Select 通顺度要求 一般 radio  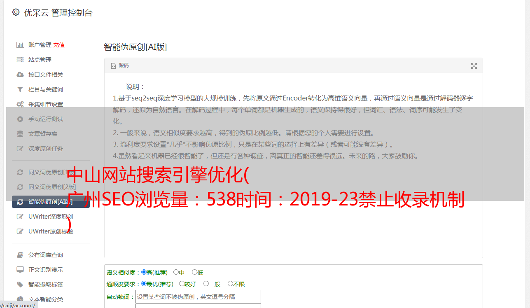click(206, 284)
